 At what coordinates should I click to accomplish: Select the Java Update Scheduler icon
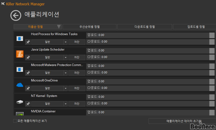[20, 54]
